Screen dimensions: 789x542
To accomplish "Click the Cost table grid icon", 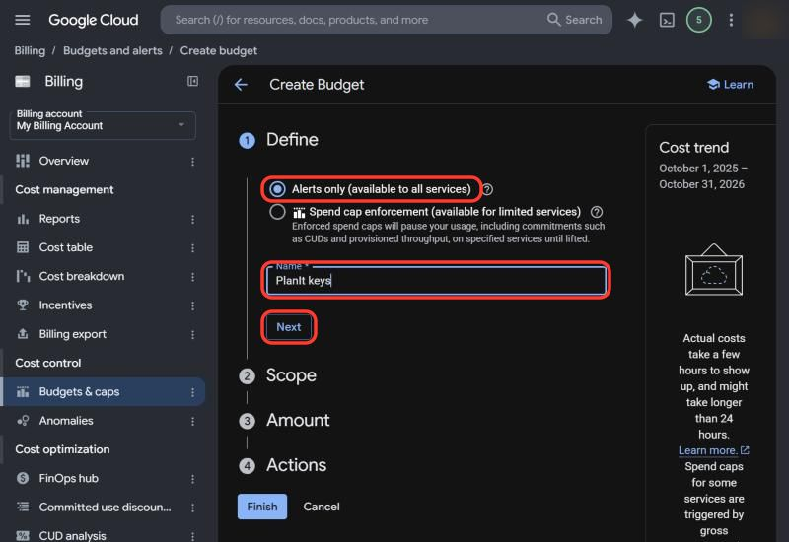I will click(23, 247).
